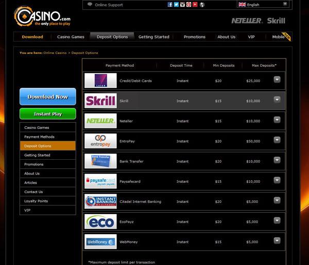The image size is (309, 265).
Task: Open the YouTube social icon
Action: click(x=195, y=4)
